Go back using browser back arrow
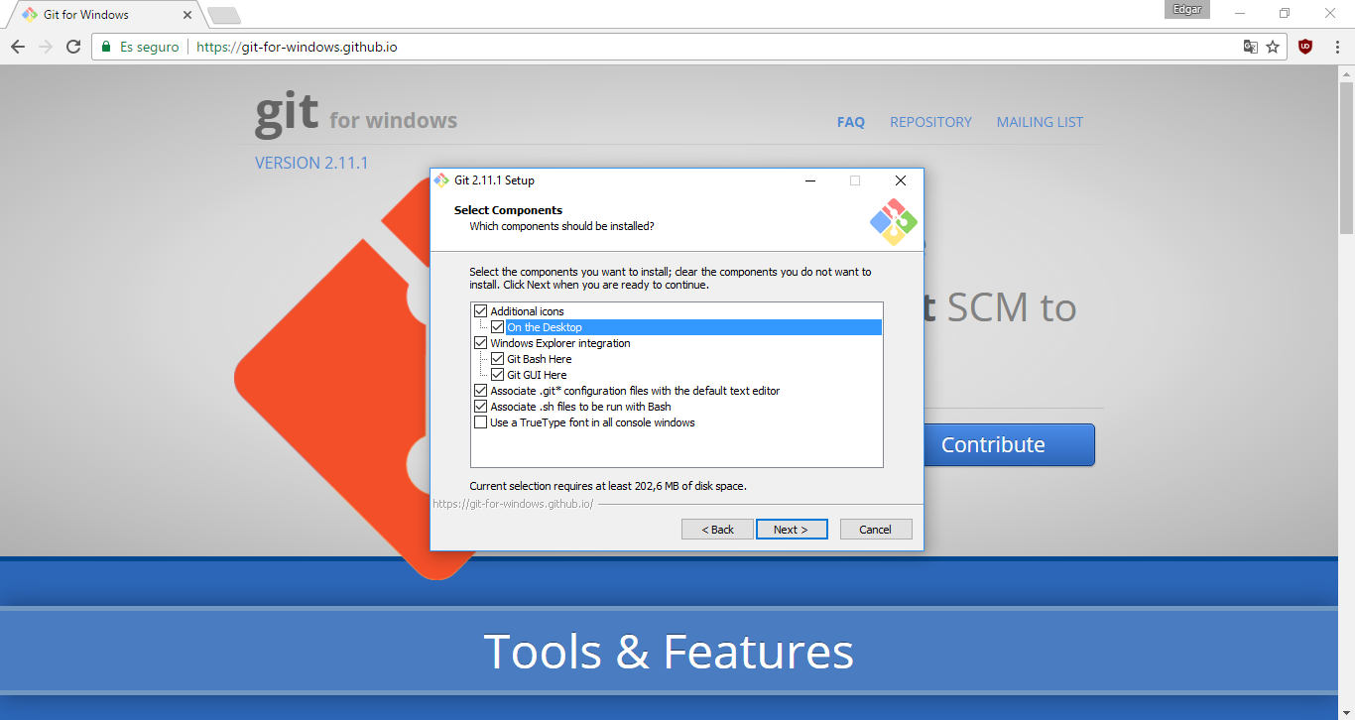Screen dimensions: 1355x720 coord(18,47)
